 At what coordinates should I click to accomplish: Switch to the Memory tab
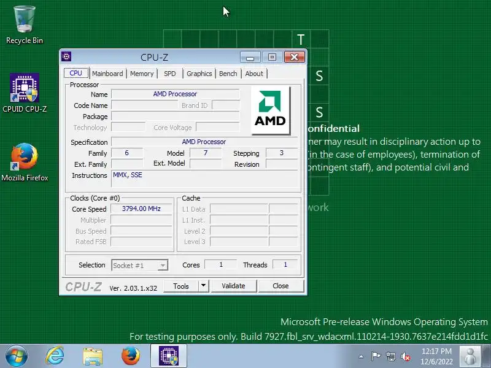point(142,74)
